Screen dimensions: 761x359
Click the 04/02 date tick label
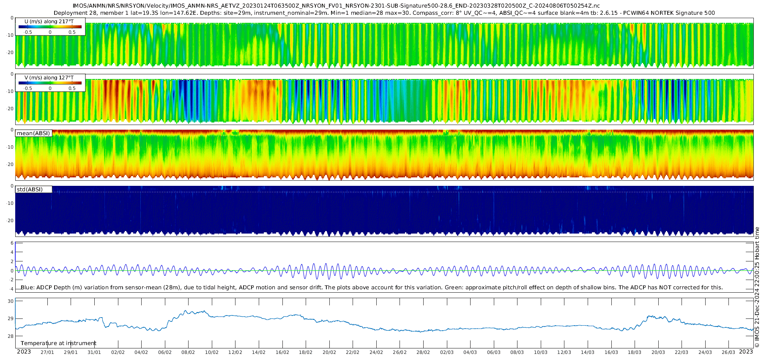tap(141, 353)
